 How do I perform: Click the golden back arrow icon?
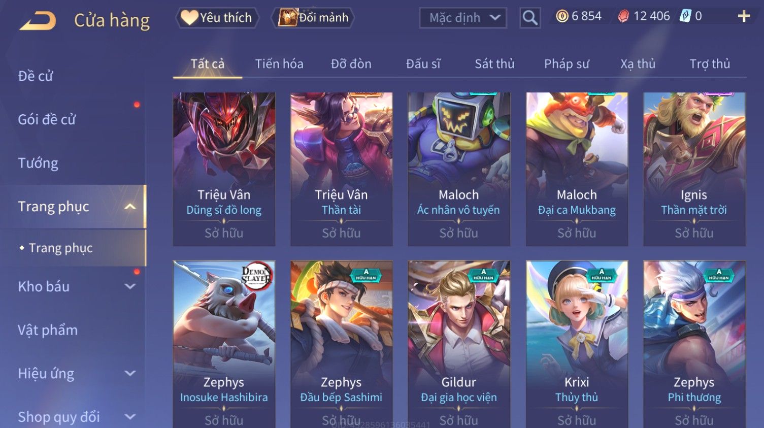point(38,21)
